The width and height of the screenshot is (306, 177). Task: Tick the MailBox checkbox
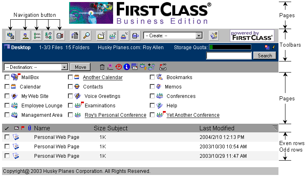point(7,77)
